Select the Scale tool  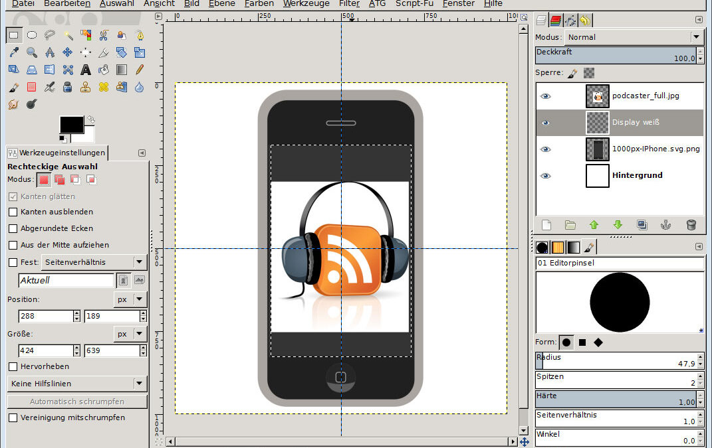140,52
